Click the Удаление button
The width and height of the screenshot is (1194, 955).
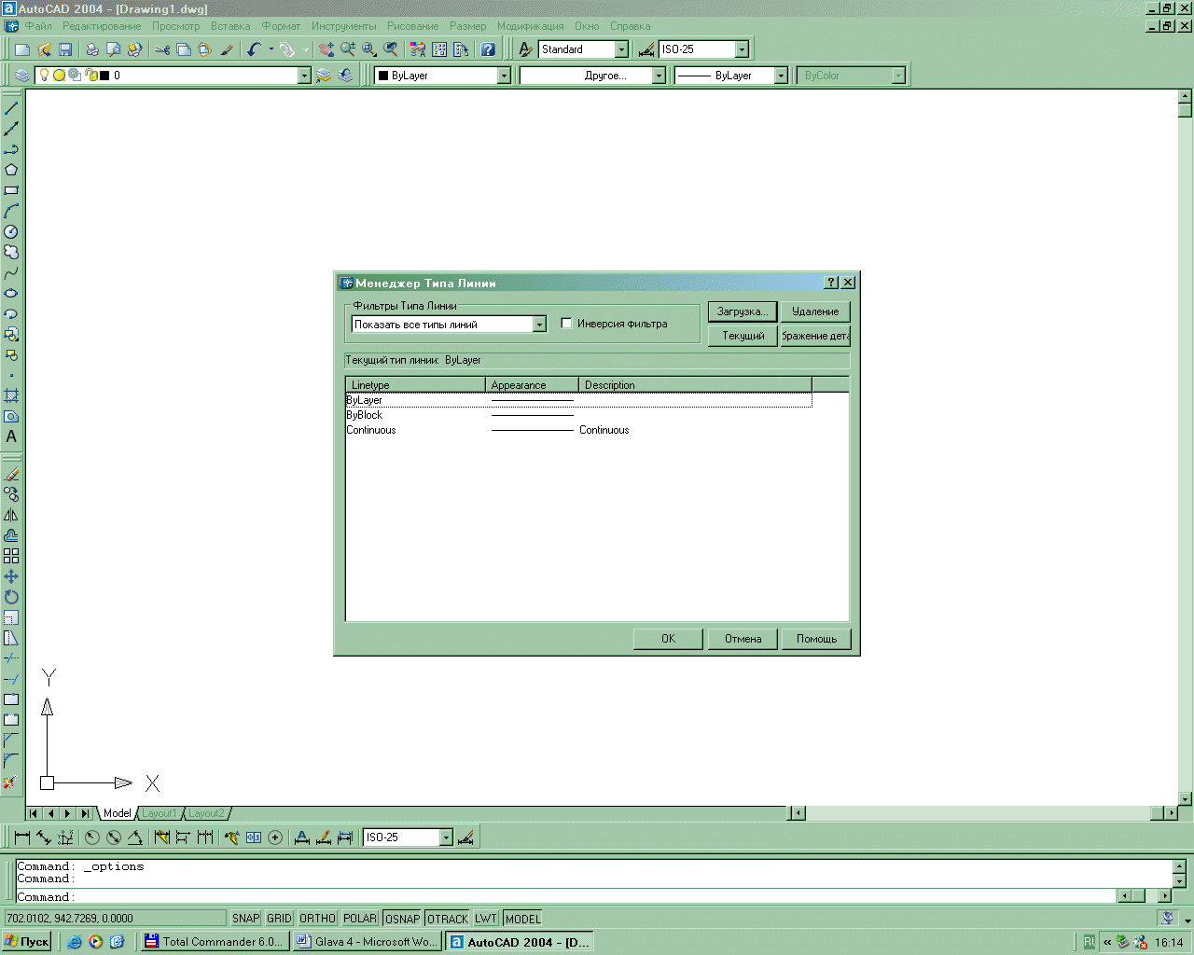pos(815,311)
